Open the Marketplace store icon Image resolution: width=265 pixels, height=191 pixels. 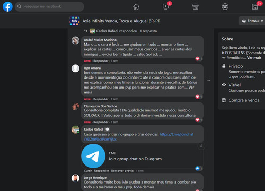(x=196, y=7)
